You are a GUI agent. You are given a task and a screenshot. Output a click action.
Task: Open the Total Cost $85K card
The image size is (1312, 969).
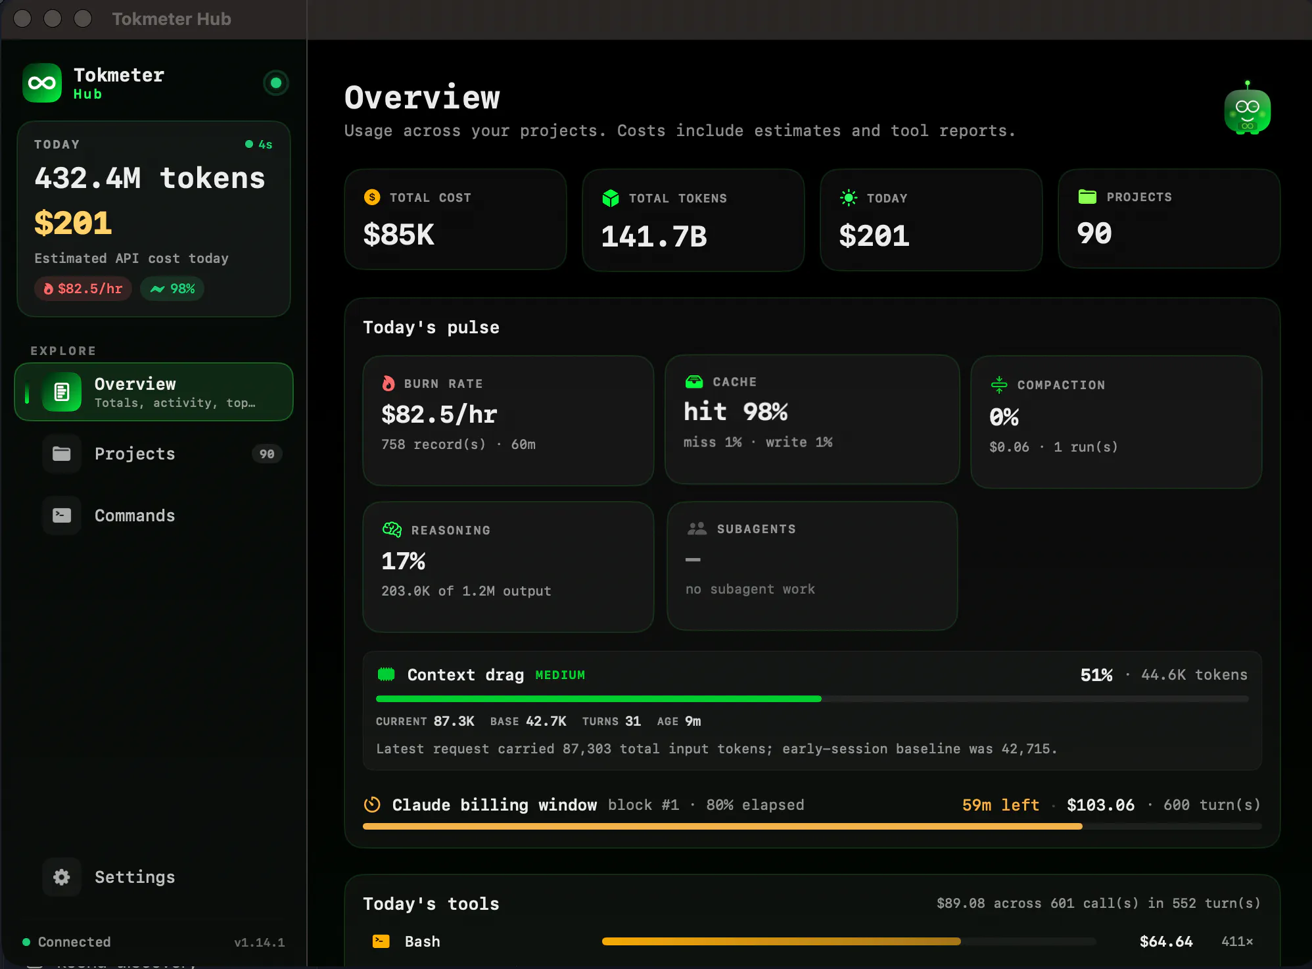click(456, 220)
